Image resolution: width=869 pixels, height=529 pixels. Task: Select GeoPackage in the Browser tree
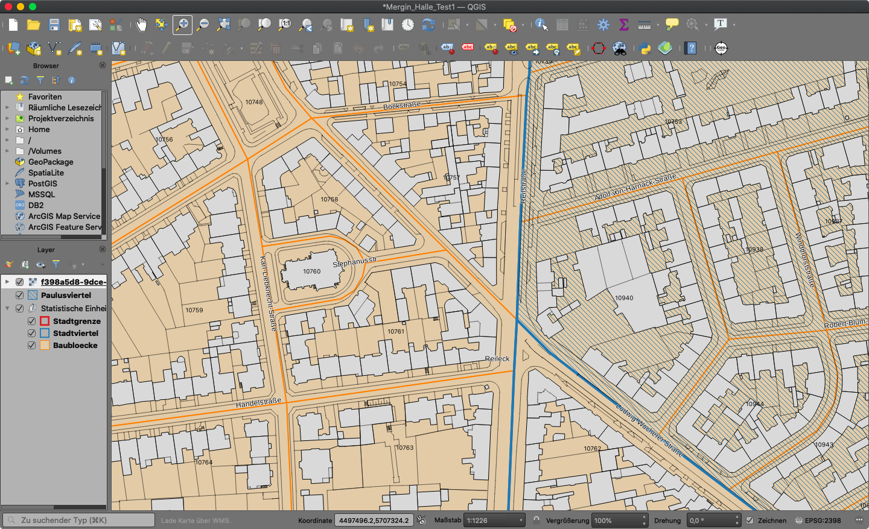(51, 162)
